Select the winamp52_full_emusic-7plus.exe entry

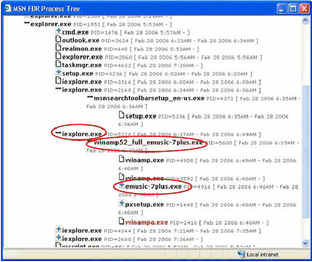tap(149, 142)
